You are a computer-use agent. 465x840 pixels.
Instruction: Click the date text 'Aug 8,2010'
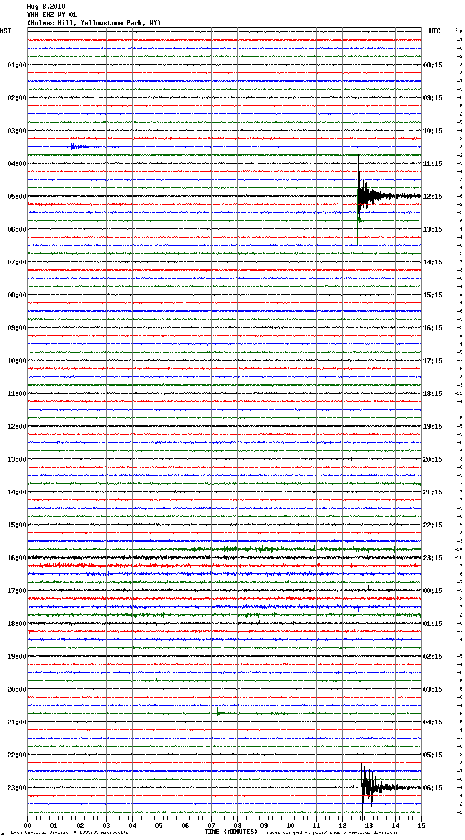pyautogui.click(x=46, y=7)
